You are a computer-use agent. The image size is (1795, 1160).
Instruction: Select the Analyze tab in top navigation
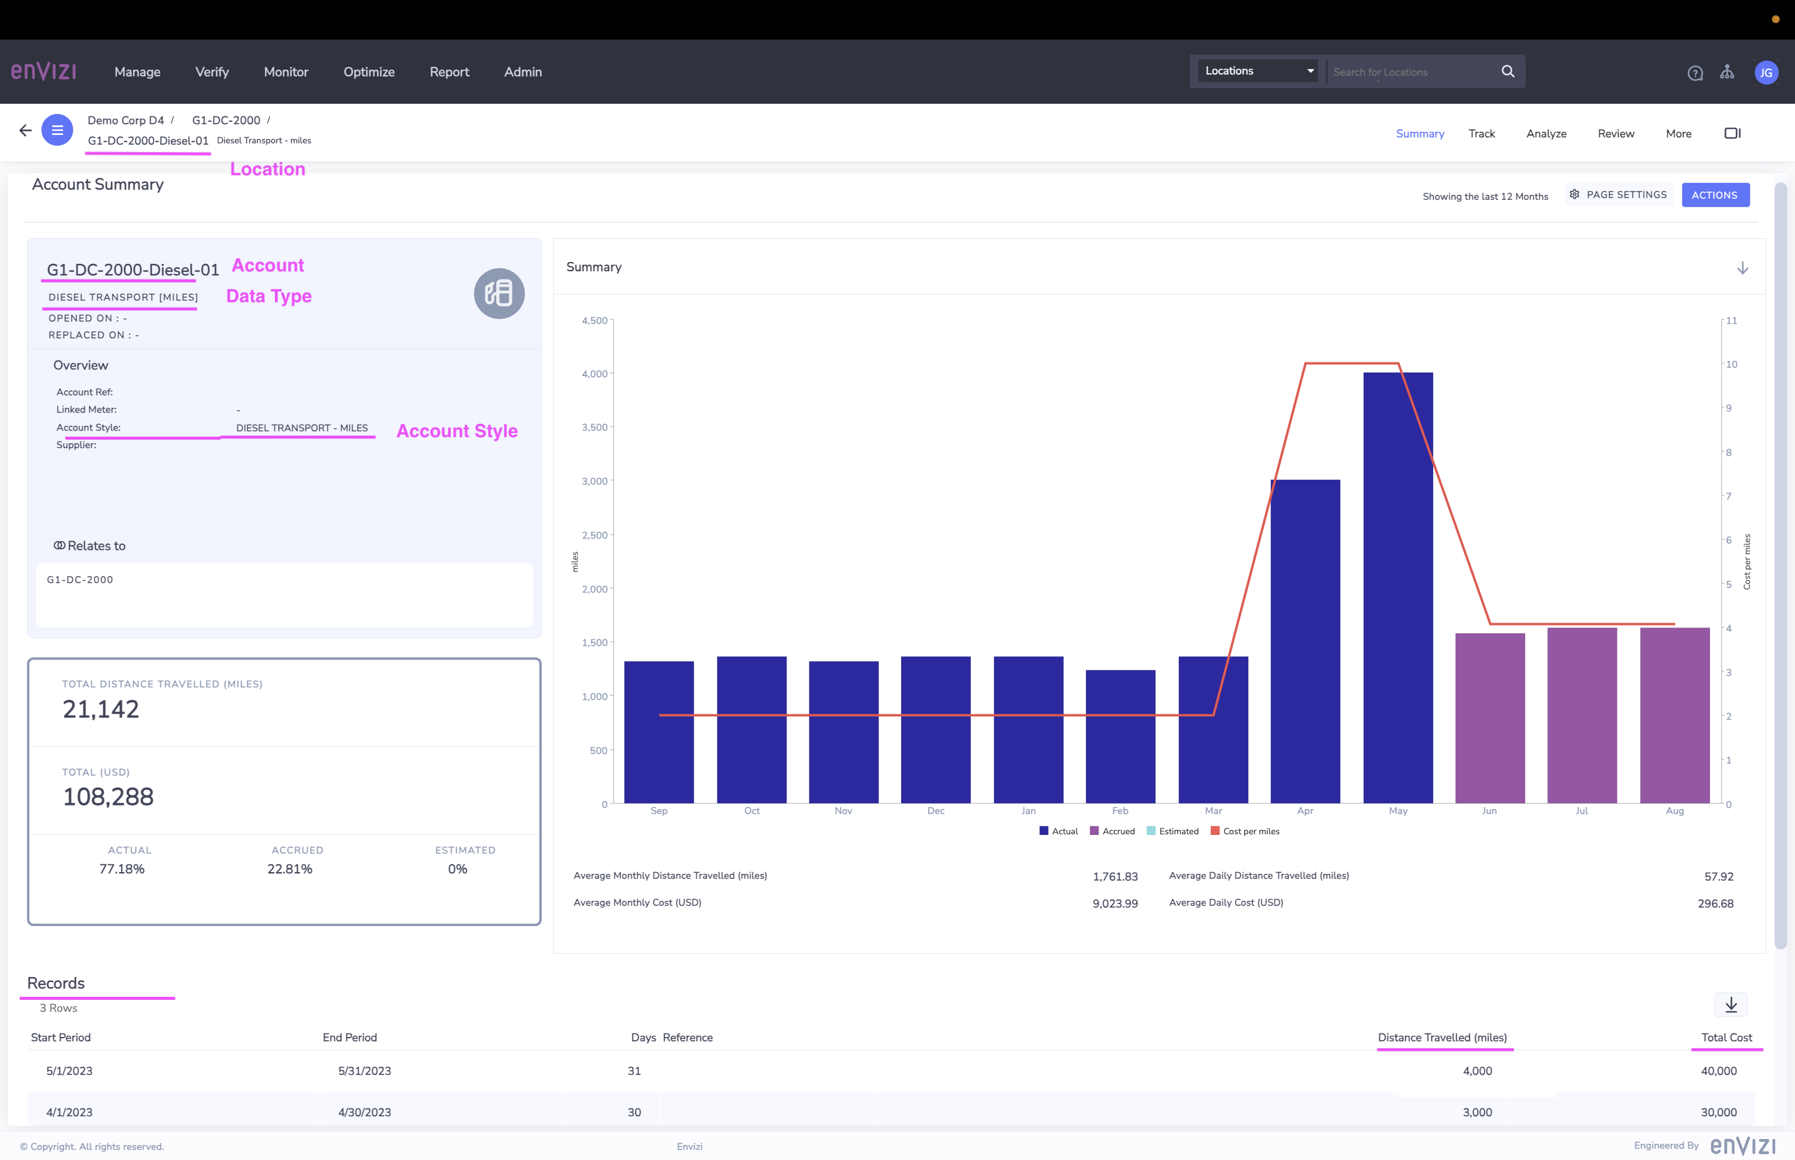click(1548, 132)
